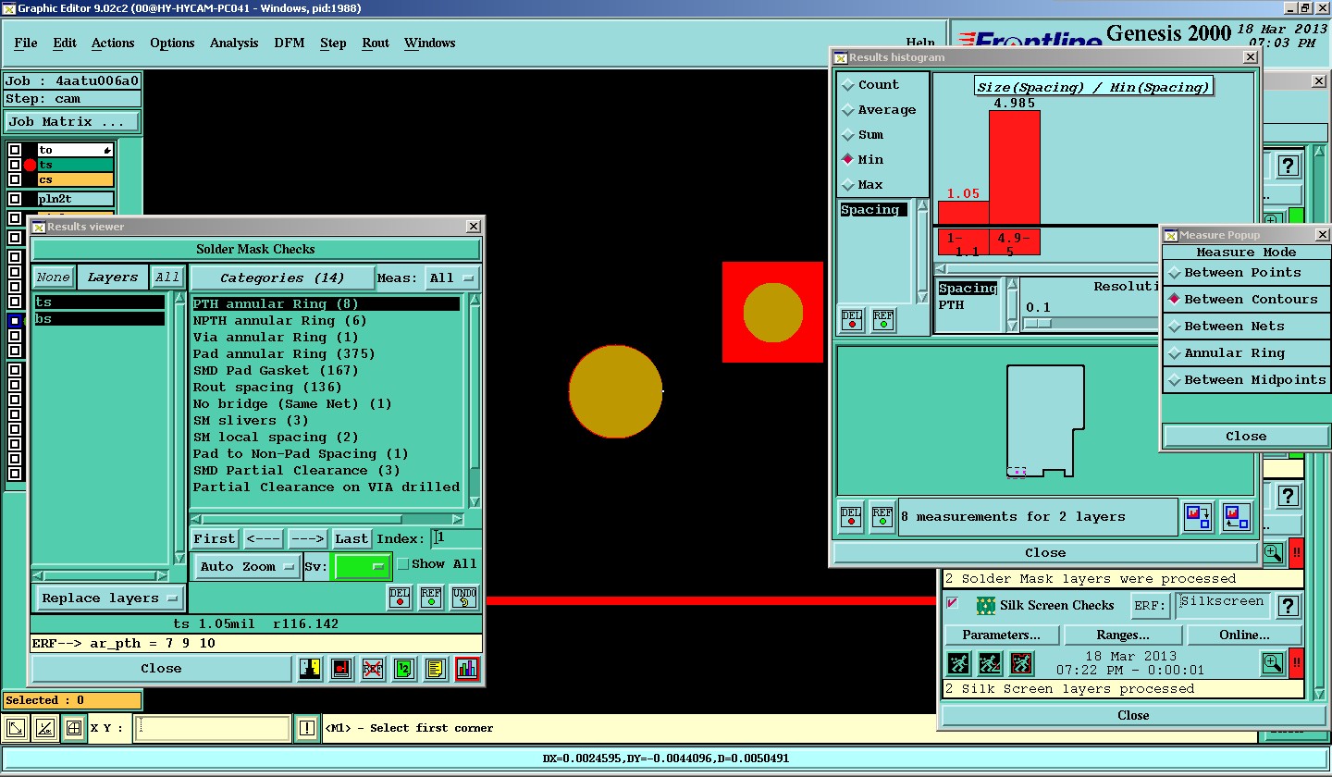This screenshot has height=777, width=1332.
Task: Open the Edit menu
Action: pyautogui.click(x=65, y=43)
